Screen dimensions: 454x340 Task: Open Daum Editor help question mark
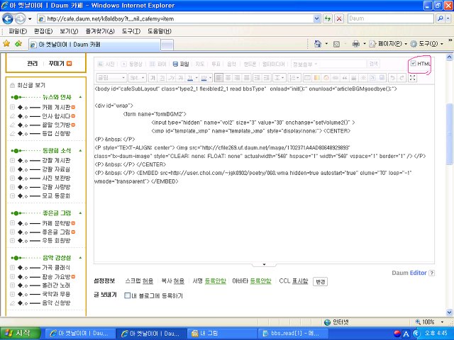pyautogui.click(x=431, y=273)
